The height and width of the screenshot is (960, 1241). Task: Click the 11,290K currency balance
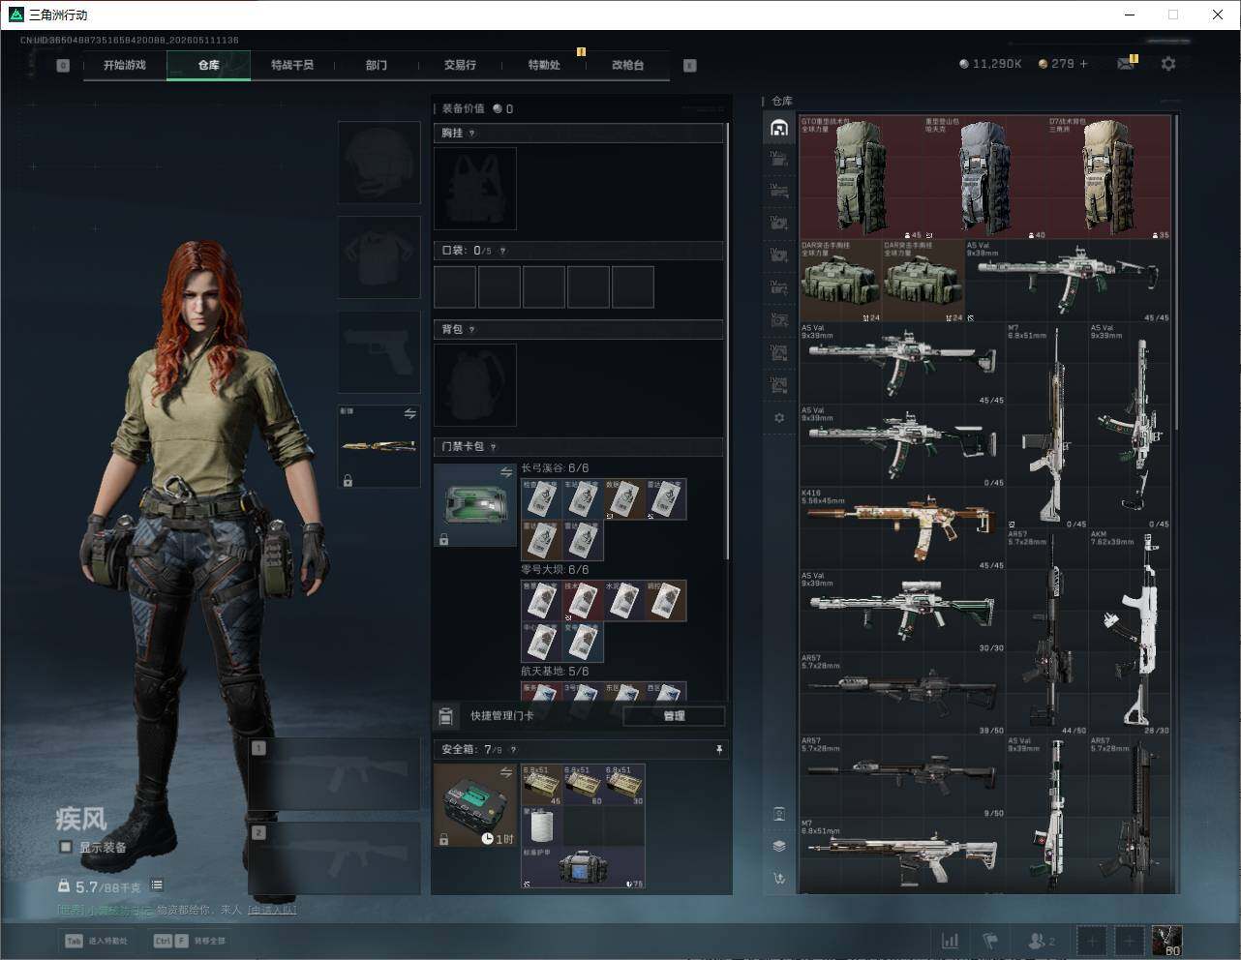point(990,64)
